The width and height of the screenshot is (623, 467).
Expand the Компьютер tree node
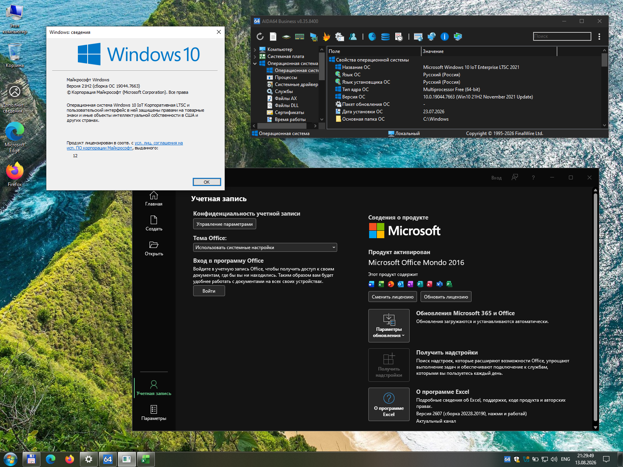pos(255,50)
